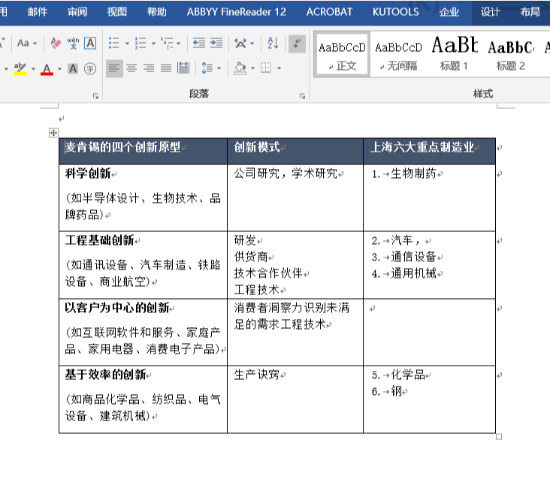Expand paragraph settings dialog launcher
This screenshot has width=550, height=485.
click(302, 96)
